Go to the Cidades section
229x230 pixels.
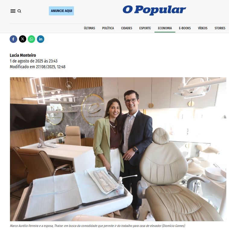click(x=126, y=28)
